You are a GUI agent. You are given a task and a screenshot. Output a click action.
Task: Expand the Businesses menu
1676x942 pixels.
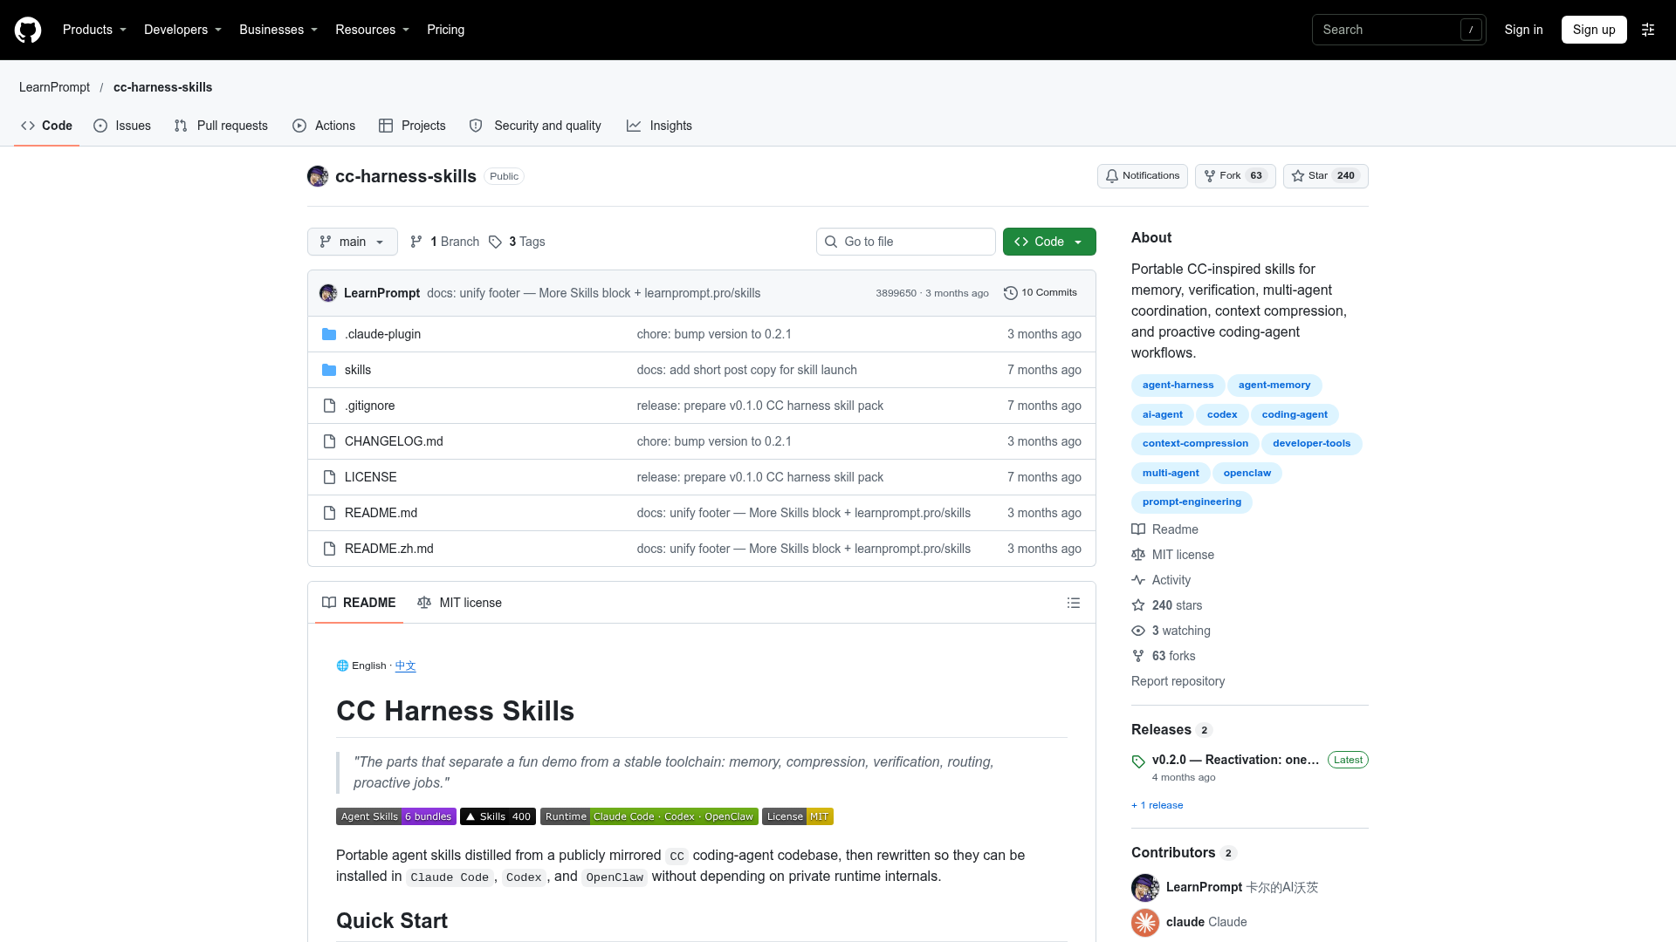(x=278, y=30)
